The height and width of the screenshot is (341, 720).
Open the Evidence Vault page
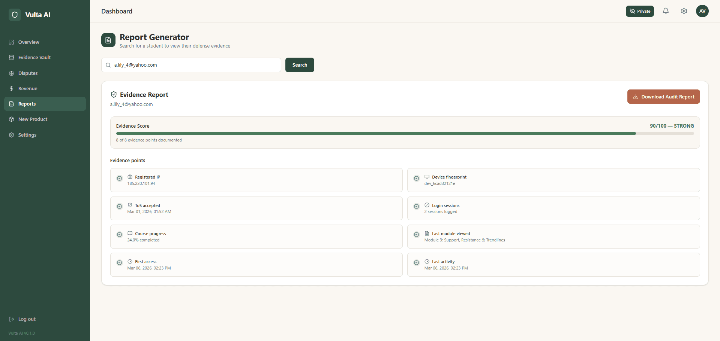(x=34, y=58)
